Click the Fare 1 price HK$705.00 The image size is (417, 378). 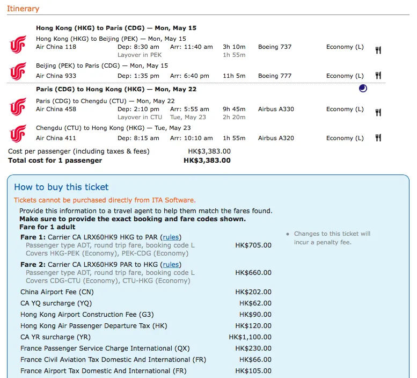click(x=253, y=245)
